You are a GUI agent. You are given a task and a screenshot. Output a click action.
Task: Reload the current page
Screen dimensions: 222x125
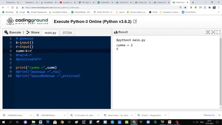[12, 8]
